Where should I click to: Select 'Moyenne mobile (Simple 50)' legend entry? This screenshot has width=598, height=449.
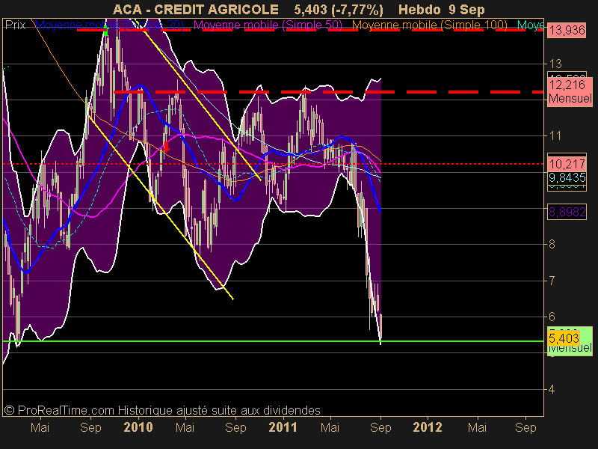(268, 25)
